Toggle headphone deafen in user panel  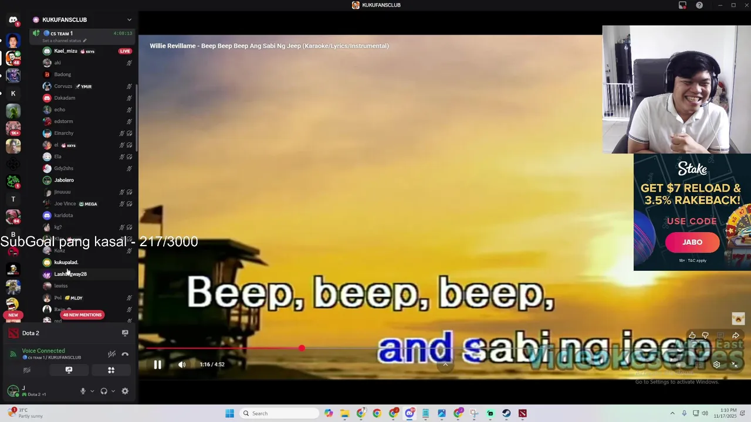point(104,391)
